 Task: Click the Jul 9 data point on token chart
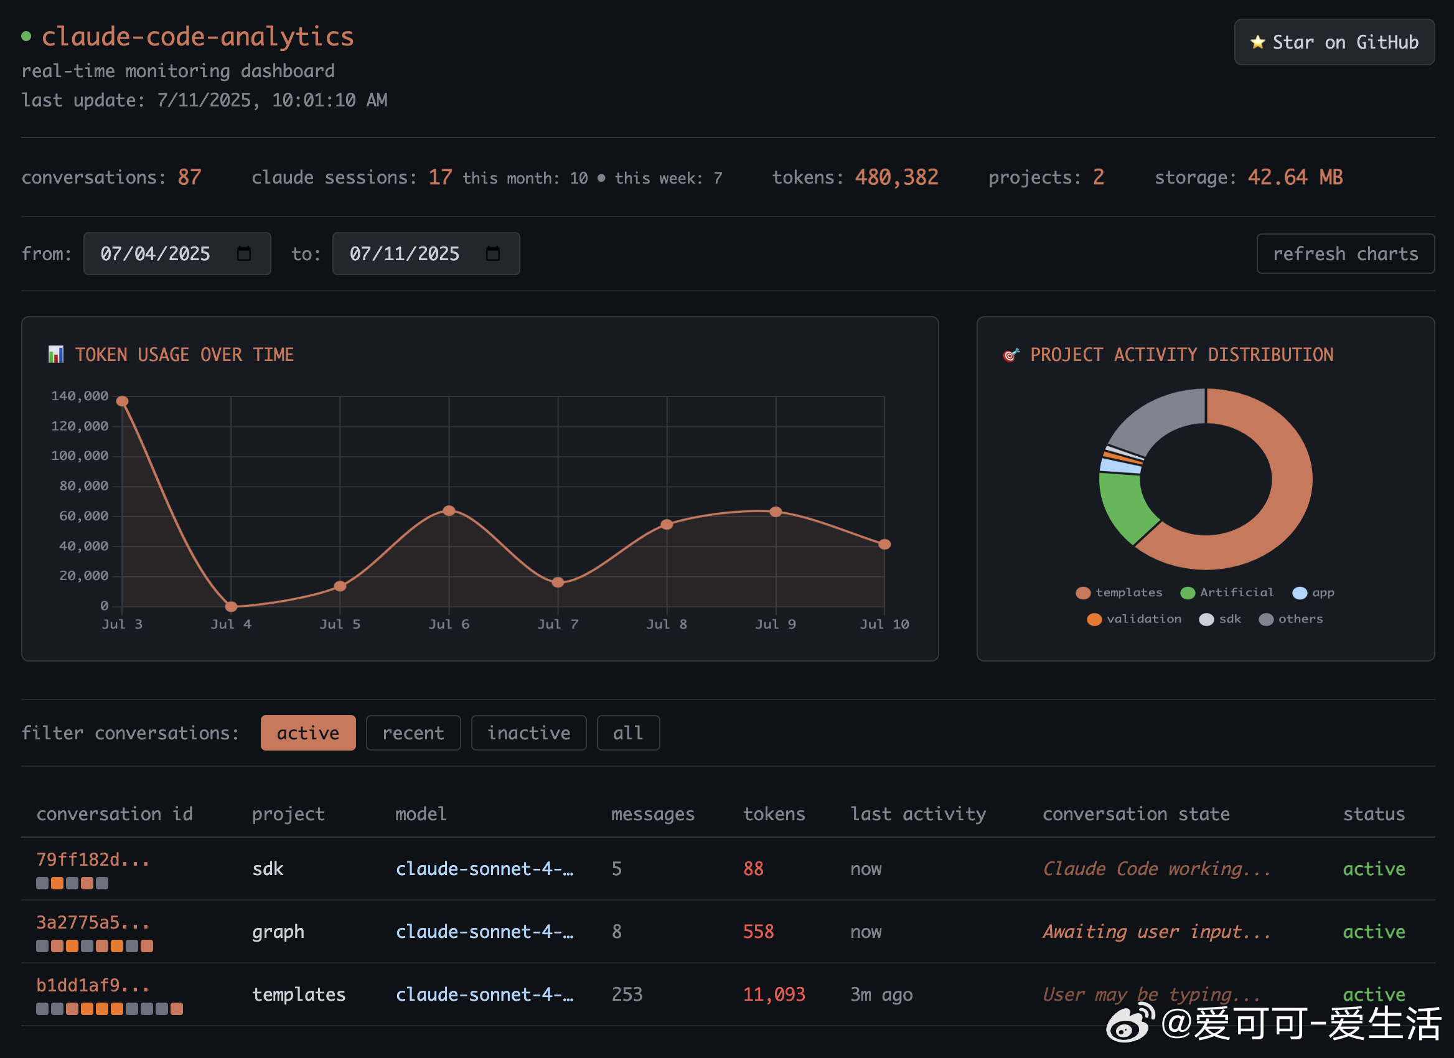[776, 512]
